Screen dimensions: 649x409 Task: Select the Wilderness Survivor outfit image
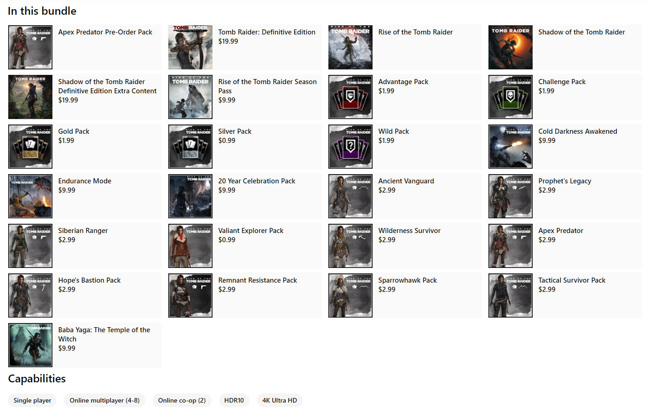350,246
